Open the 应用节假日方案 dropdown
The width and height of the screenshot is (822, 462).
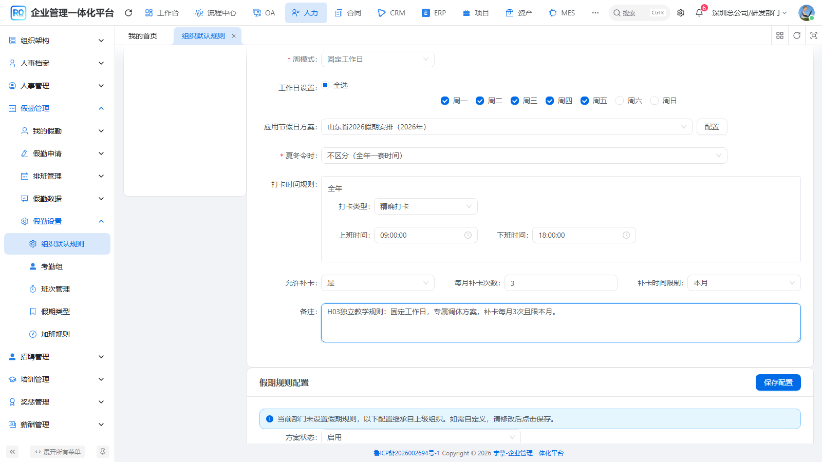[x=507, y=127]
